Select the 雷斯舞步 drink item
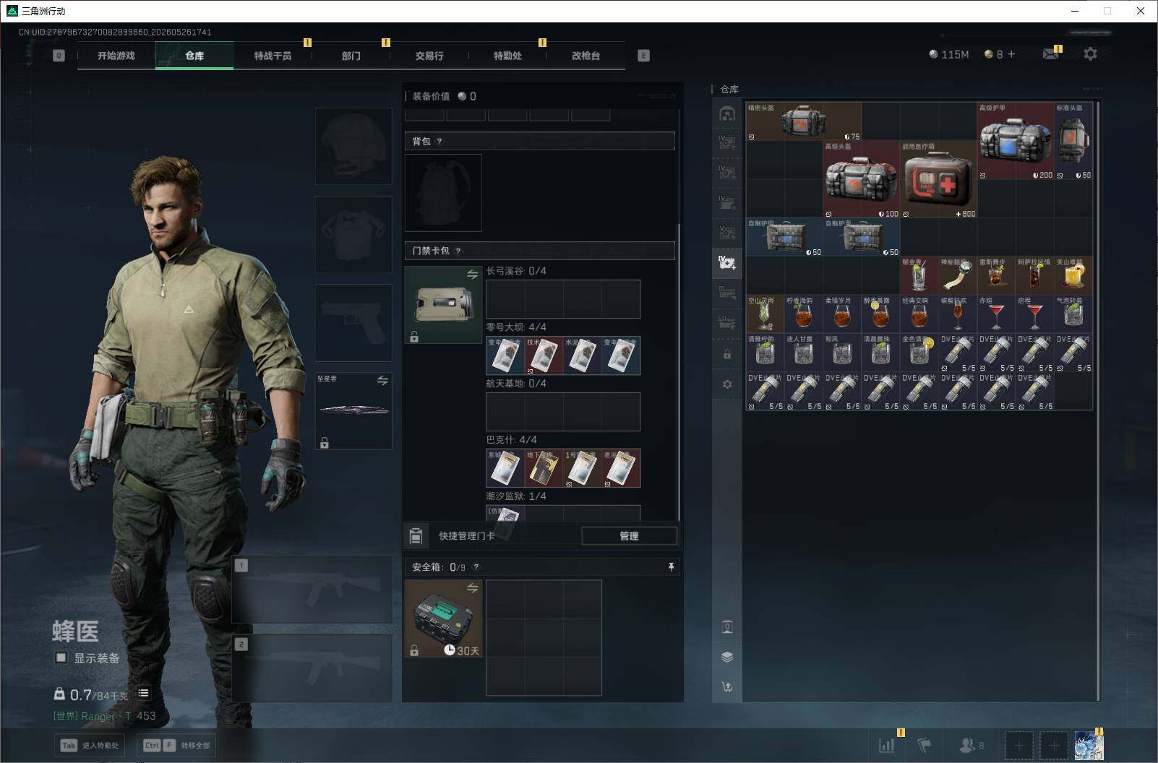Screen dimensions: 1158x763 [x=997, y=275]
